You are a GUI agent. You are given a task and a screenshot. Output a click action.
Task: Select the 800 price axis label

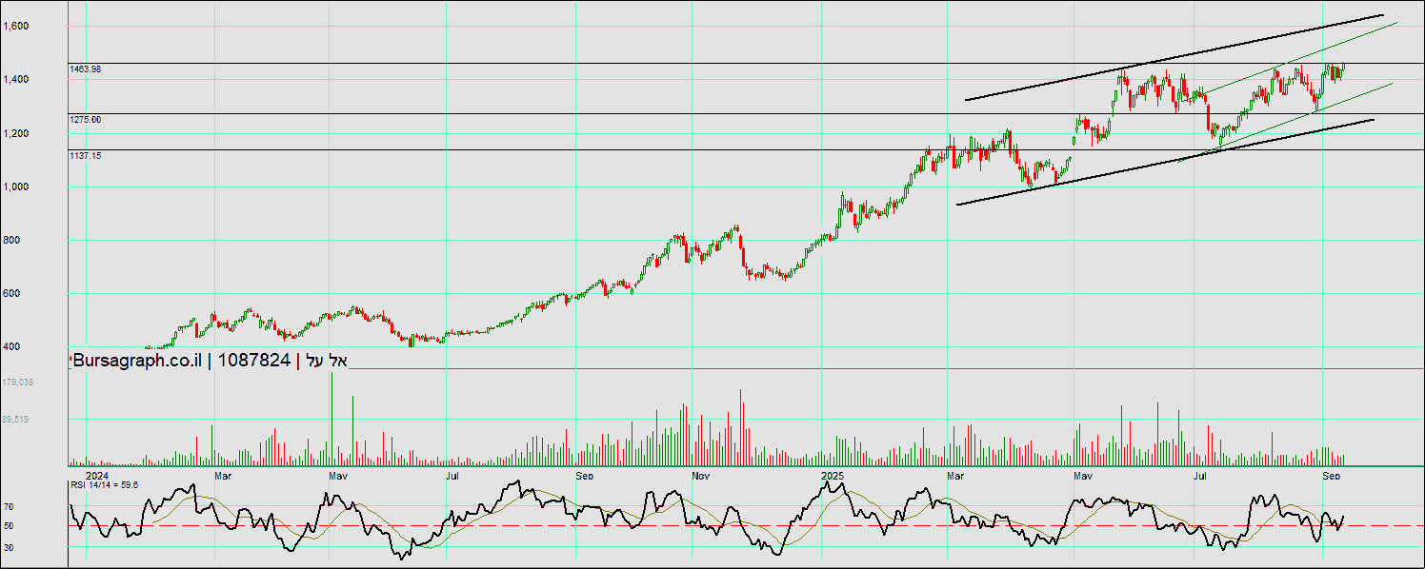12,240
